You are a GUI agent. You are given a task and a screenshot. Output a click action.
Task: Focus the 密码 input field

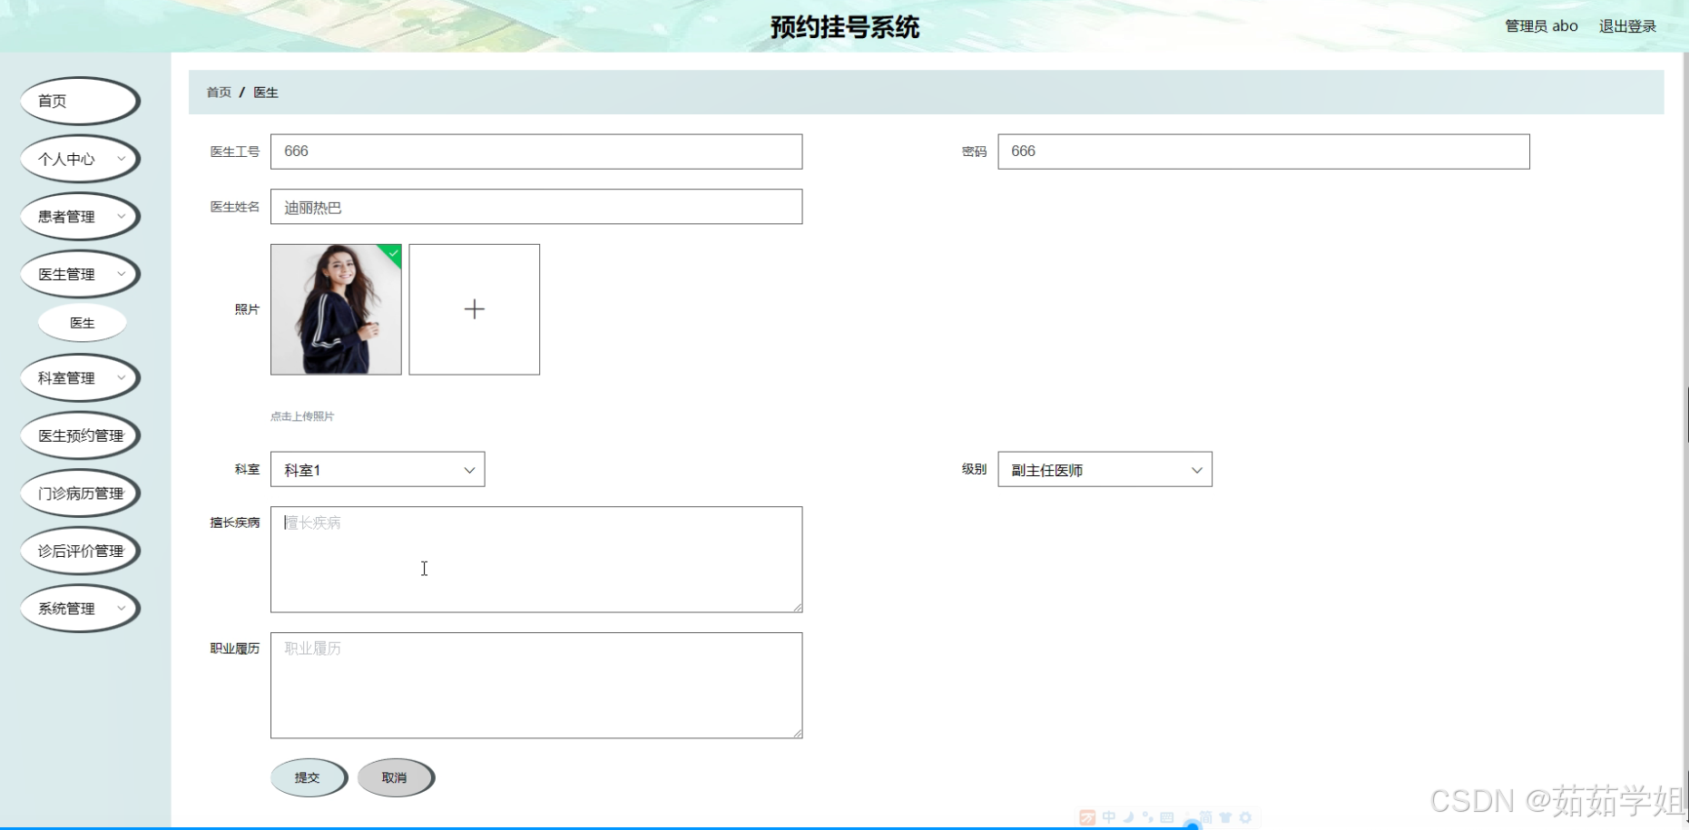tap(1263, 151)
